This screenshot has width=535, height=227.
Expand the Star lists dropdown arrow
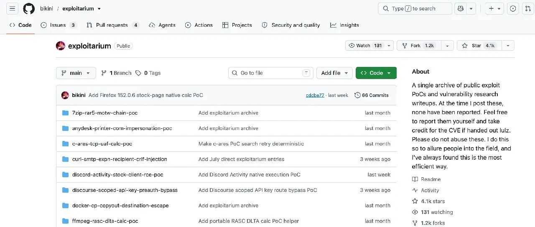click(x=508, y=46)
